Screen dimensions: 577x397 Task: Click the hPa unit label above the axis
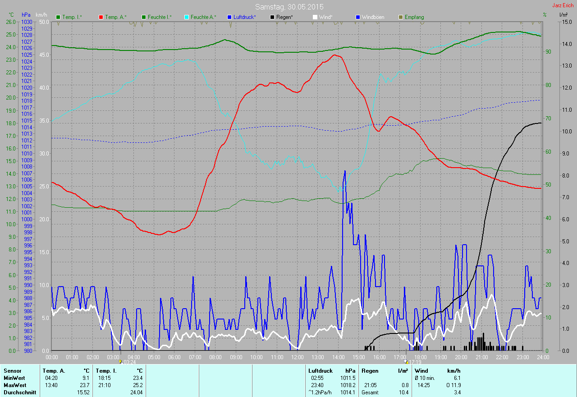coord(26,15)
